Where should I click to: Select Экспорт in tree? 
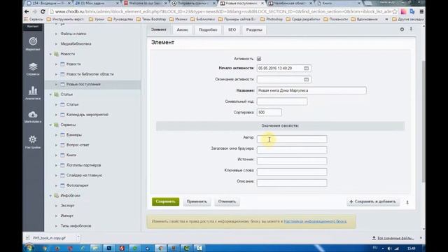coord(67,206)
